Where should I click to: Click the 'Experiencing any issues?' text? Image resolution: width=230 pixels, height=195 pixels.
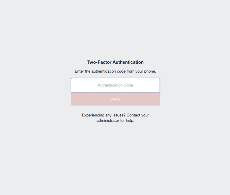(x=104, y=115)
